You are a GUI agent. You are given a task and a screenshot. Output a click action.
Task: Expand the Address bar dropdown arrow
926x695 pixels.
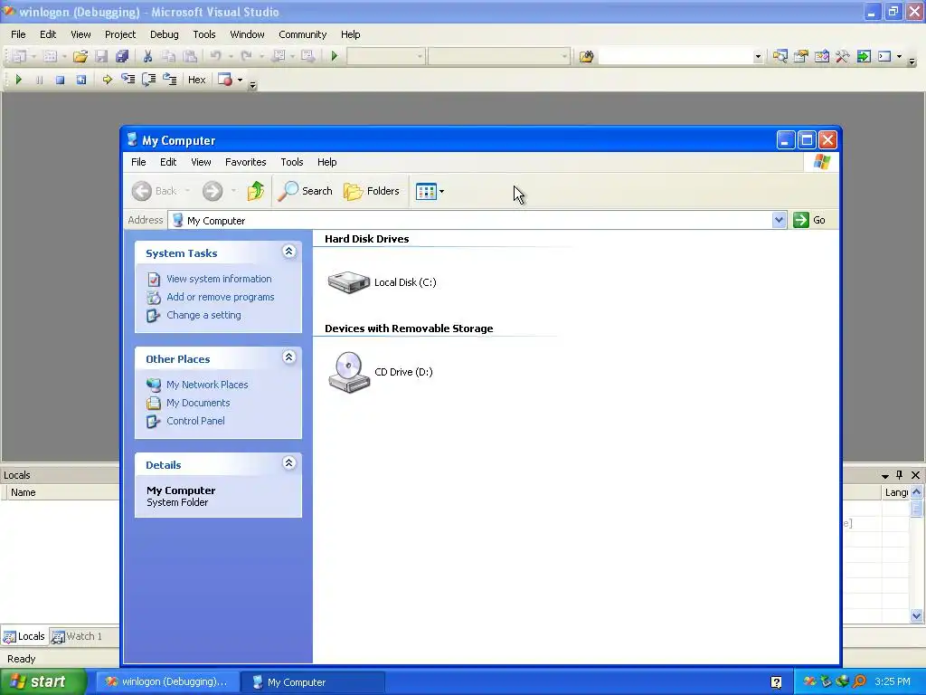point(779,221)
